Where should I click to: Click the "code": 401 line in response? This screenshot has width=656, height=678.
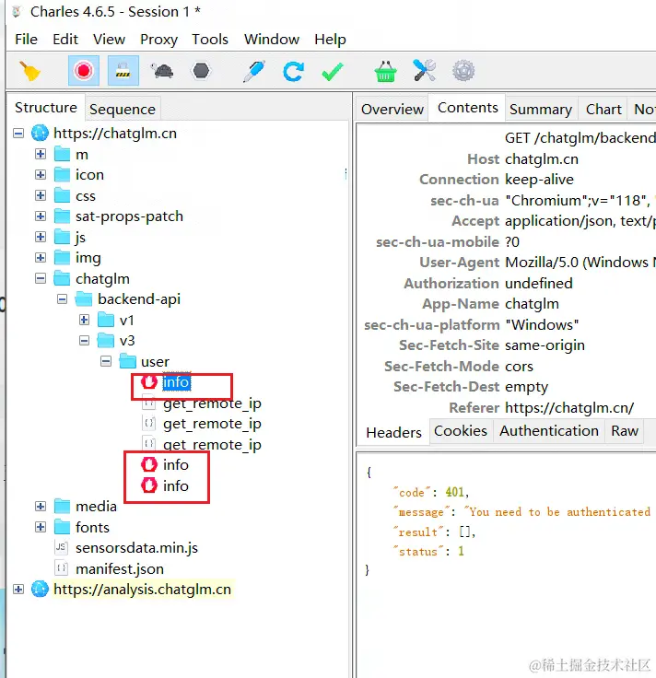[430, 493]
